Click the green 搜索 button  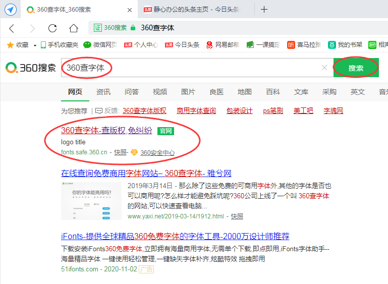[356, 68]
